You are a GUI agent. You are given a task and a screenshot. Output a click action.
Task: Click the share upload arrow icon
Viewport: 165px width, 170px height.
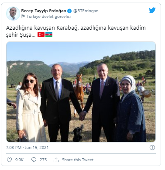[x=56, y=160]
